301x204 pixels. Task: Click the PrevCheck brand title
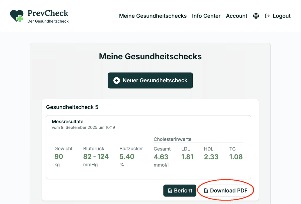[x=48, y=13]
